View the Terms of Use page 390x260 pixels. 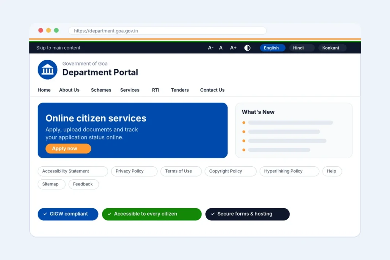pos(181,171)
